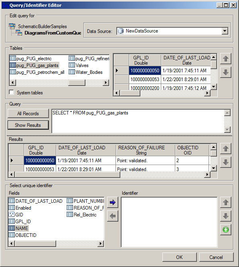Select the DATE_OF_LAST_LOAD field icon
Screen dimensions: 239x267
tap(12, 201)
